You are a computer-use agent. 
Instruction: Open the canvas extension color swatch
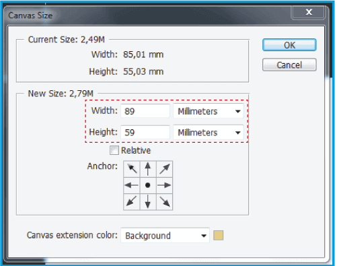point(218,235)
